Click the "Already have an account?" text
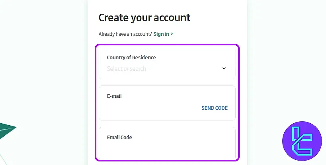 125,34
